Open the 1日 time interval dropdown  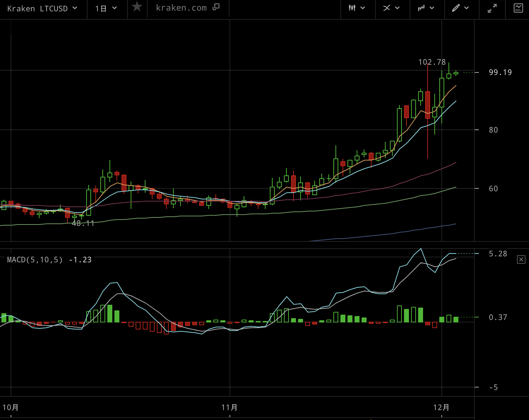click(106, 8)
